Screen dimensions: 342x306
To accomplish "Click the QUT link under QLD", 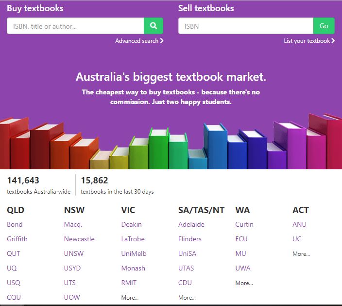I will (14, 253).
